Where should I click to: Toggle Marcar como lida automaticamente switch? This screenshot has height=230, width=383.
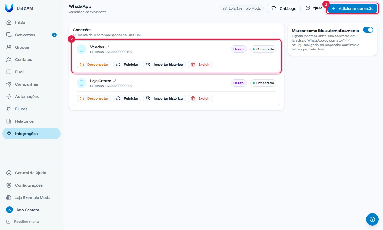[x=368, y=30]
